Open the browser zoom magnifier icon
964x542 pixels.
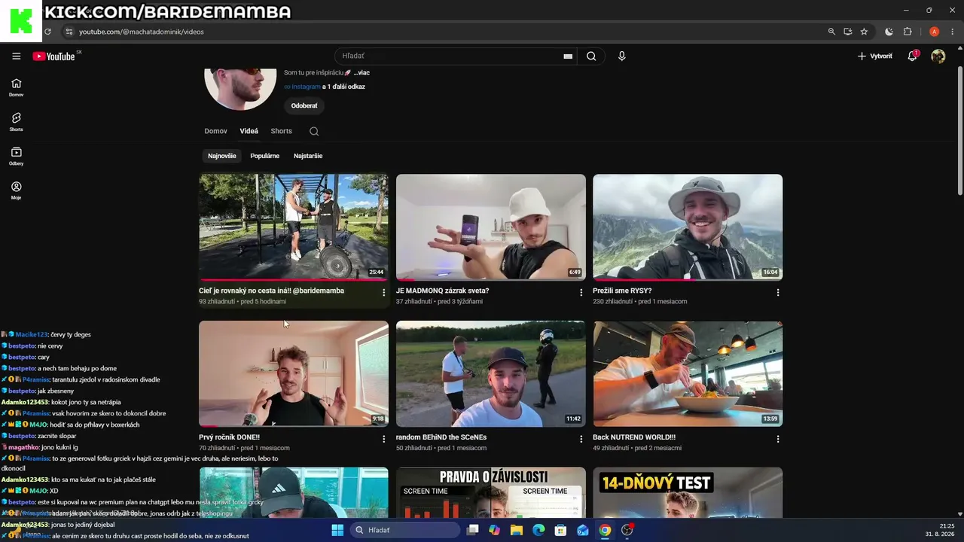coord(831,32)
